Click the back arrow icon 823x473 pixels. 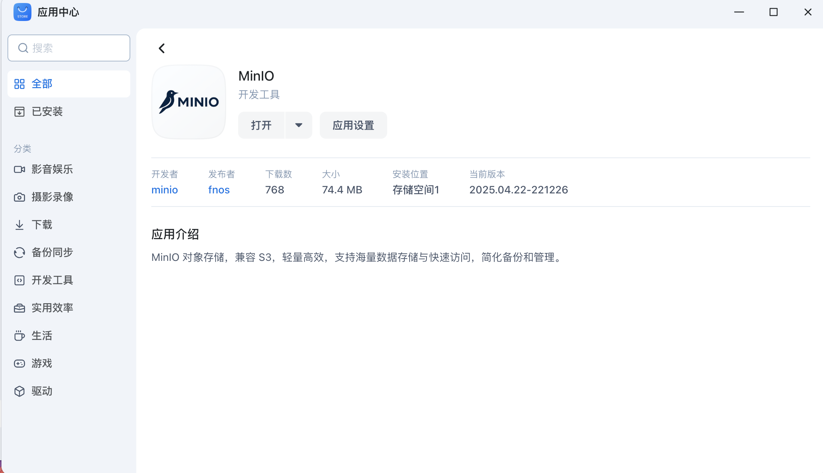(162, 48)
